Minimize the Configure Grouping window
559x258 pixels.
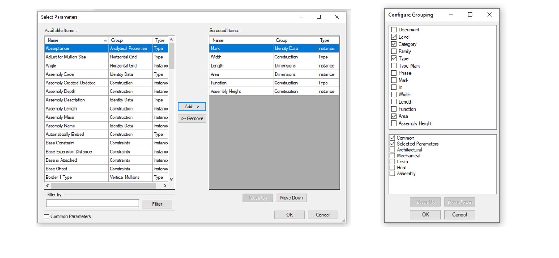tap(451, 15)
